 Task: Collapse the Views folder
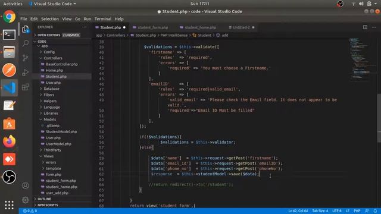click(x=62, y=156)
